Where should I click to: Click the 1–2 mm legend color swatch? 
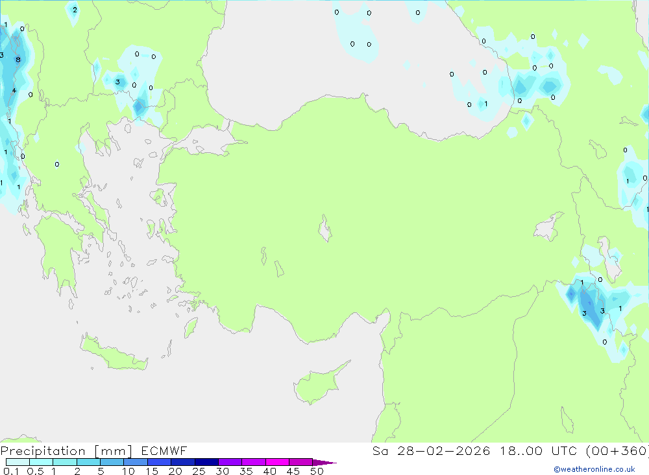(x=65, y=462)
